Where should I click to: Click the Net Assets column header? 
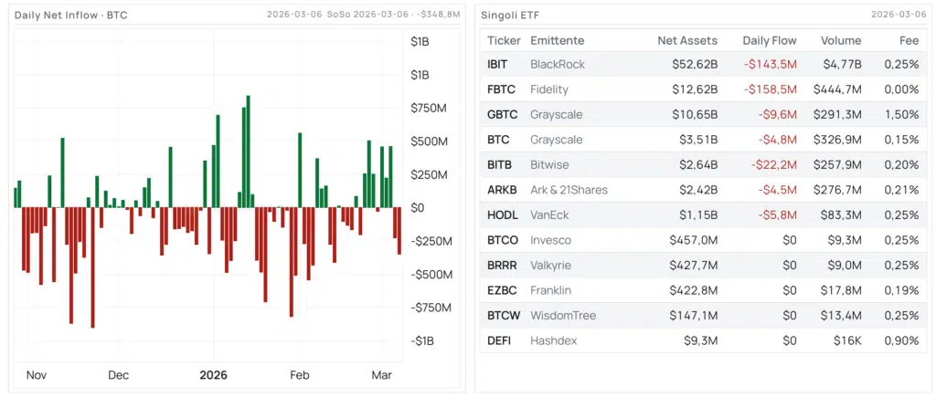pos(687,40)
